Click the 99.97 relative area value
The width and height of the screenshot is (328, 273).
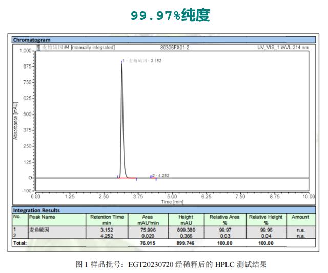[x=224, y=231]
